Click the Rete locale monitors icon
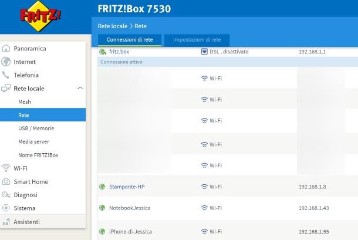This screenshot has height=240, width=358. click(x=6, y=88)
